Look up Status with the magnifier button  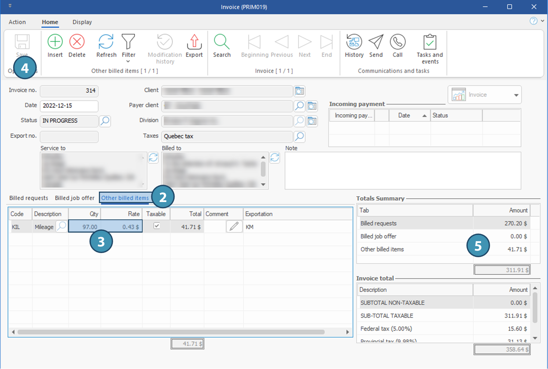coord(105,121)
